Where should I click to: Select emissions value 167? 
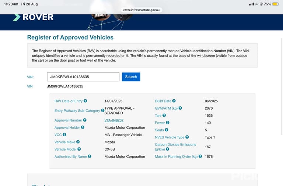[208, 147]
